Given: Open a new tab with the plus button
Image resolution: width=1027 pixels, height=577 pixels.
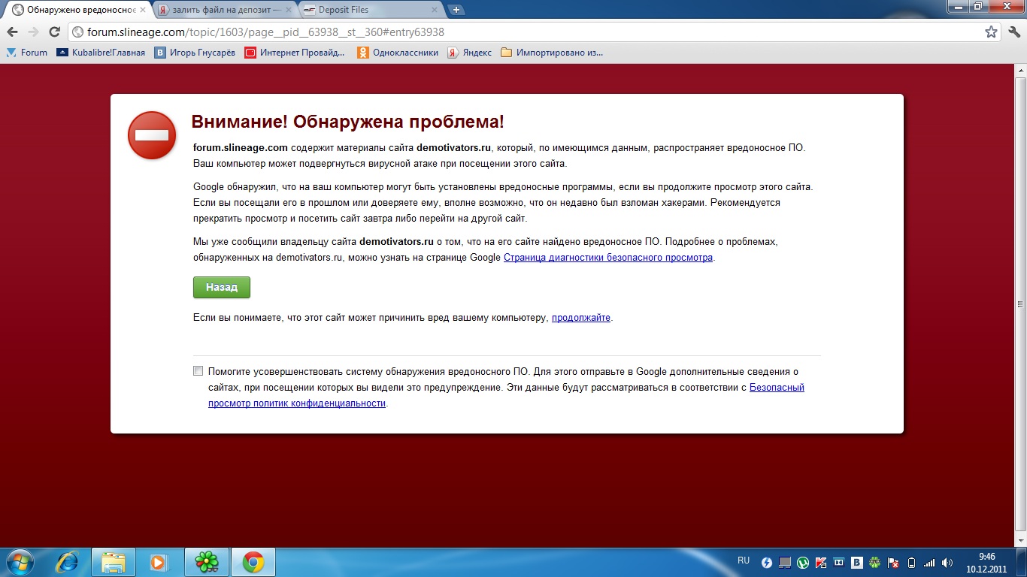Looking at the screenshot, I should 456,10.
